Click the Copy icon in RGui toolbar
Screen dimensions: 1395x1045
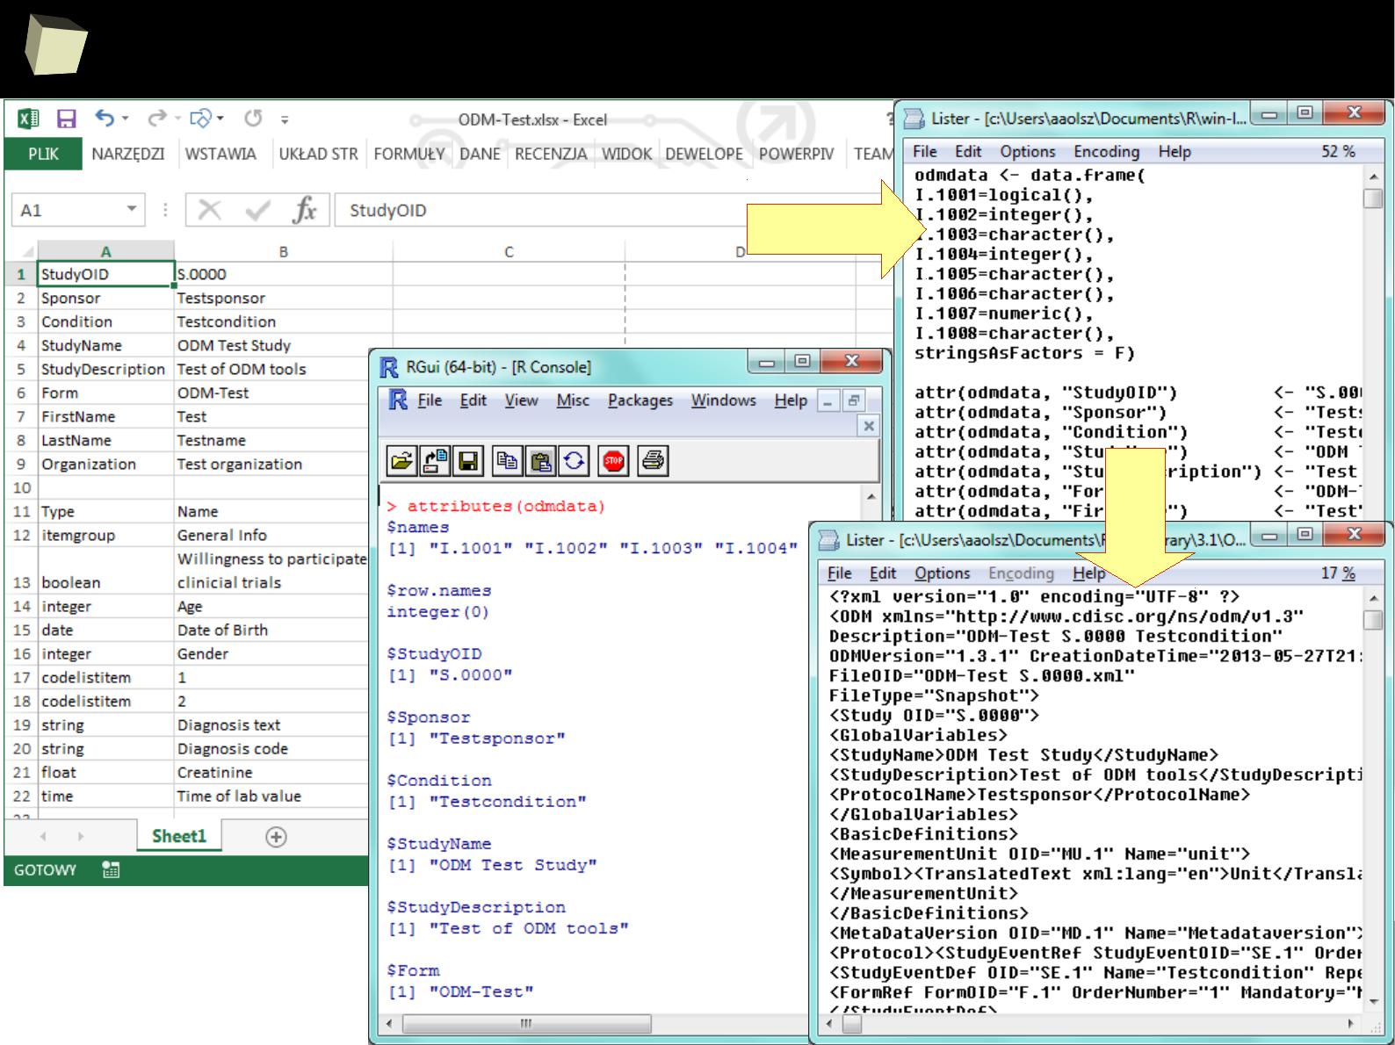(507, 461)
